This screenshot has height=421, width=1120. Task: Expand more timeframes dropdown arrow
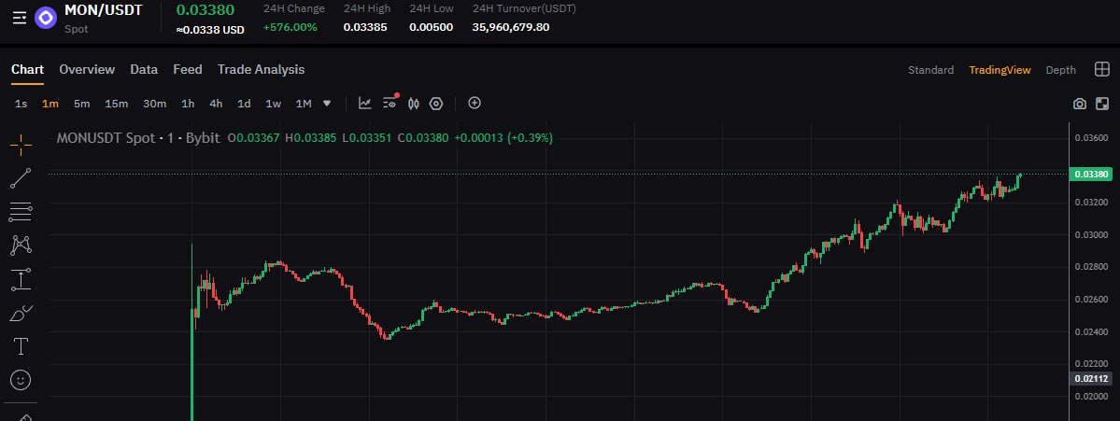pyautogui.click(x=327, y=104)
